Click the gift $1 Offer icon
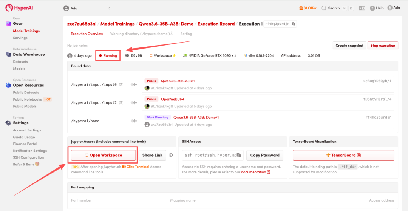Screen dimensions: 408x211 [301, 8]
